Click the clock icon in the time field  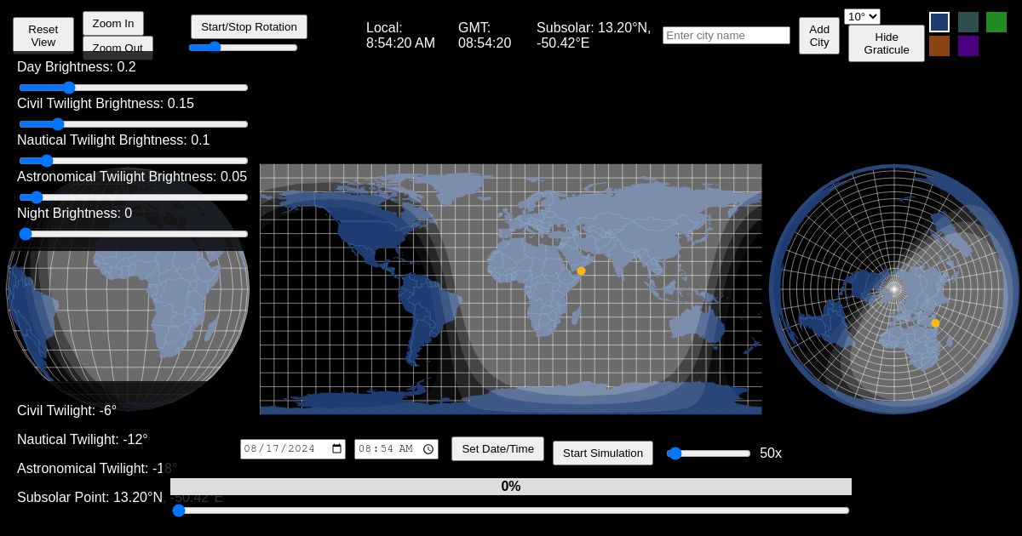point(428,448)
